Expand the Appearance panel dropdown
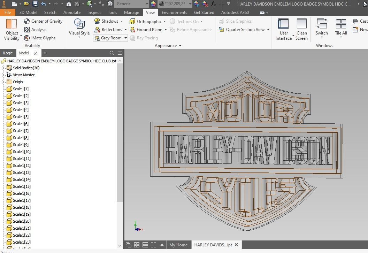 click(x=168, y=46)
